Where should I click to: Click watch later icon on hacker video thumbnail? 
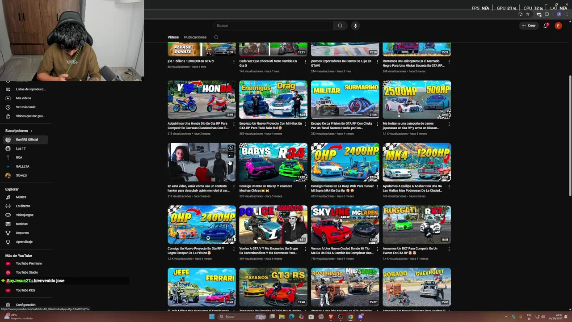(231, 148)
